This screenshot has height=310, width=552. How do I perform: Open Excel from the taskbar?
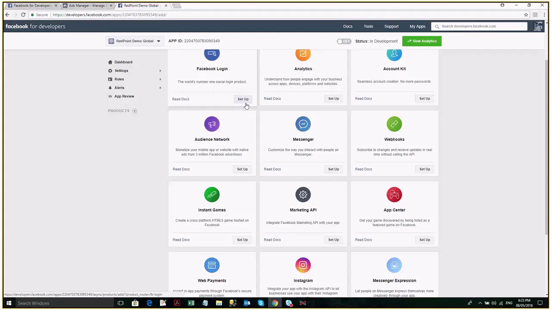(191, 303)
